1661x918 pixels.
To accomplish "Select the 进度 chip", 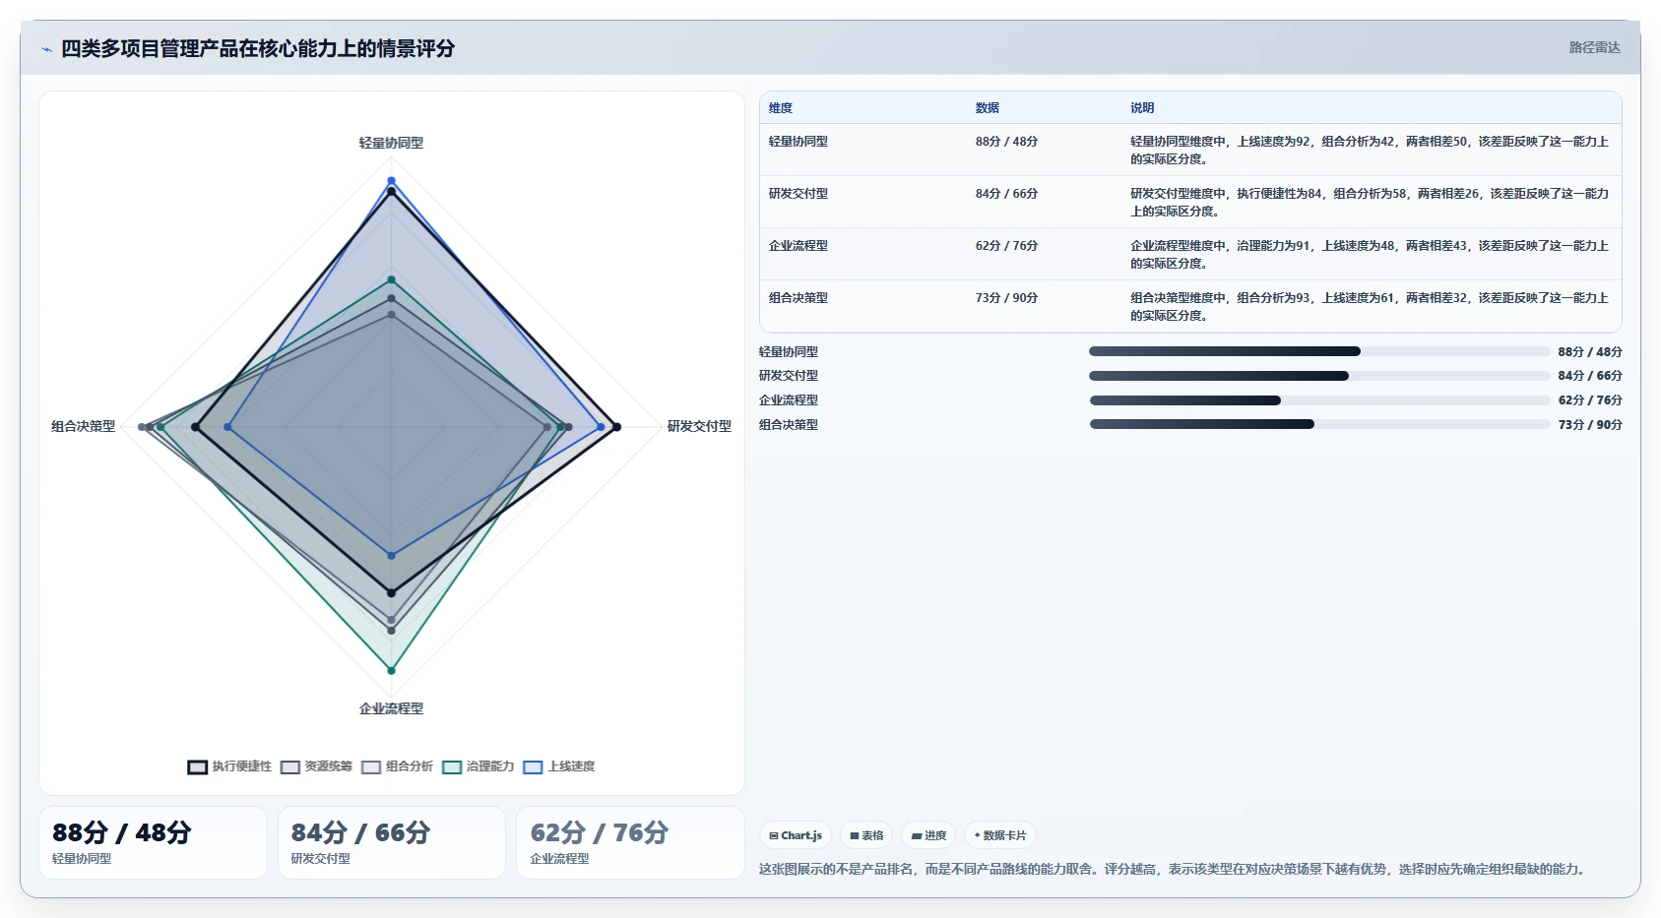I will coord(928,835).
